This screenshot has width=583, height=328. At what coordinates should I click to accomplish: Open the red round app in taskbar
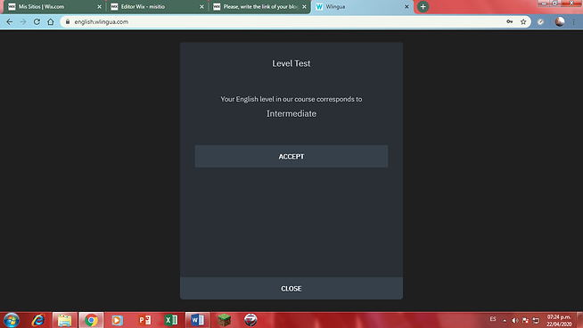[x=250, y=320]
